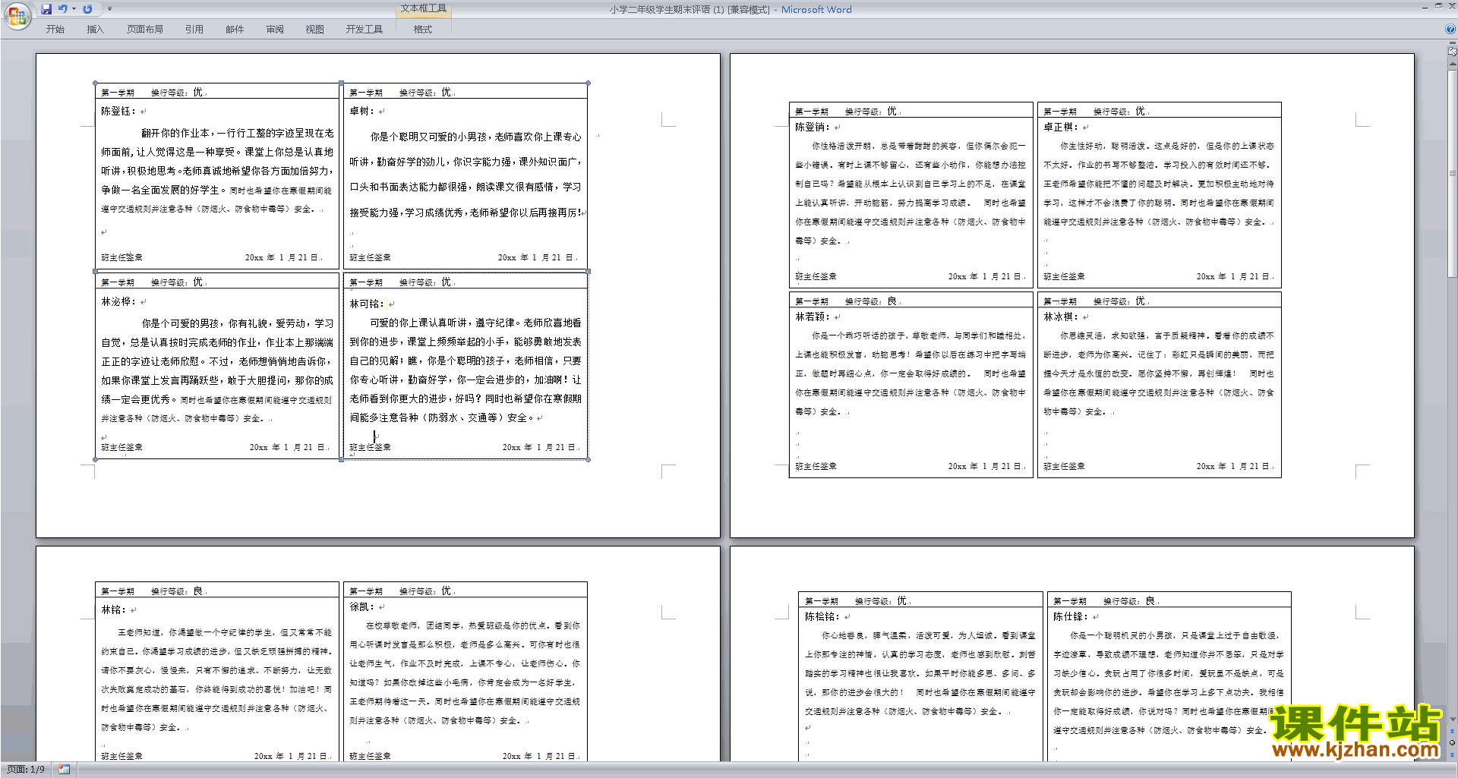1458x778 pixels.
Task: Click the vertical scrollbar thumb
Action: (1453, 173)
